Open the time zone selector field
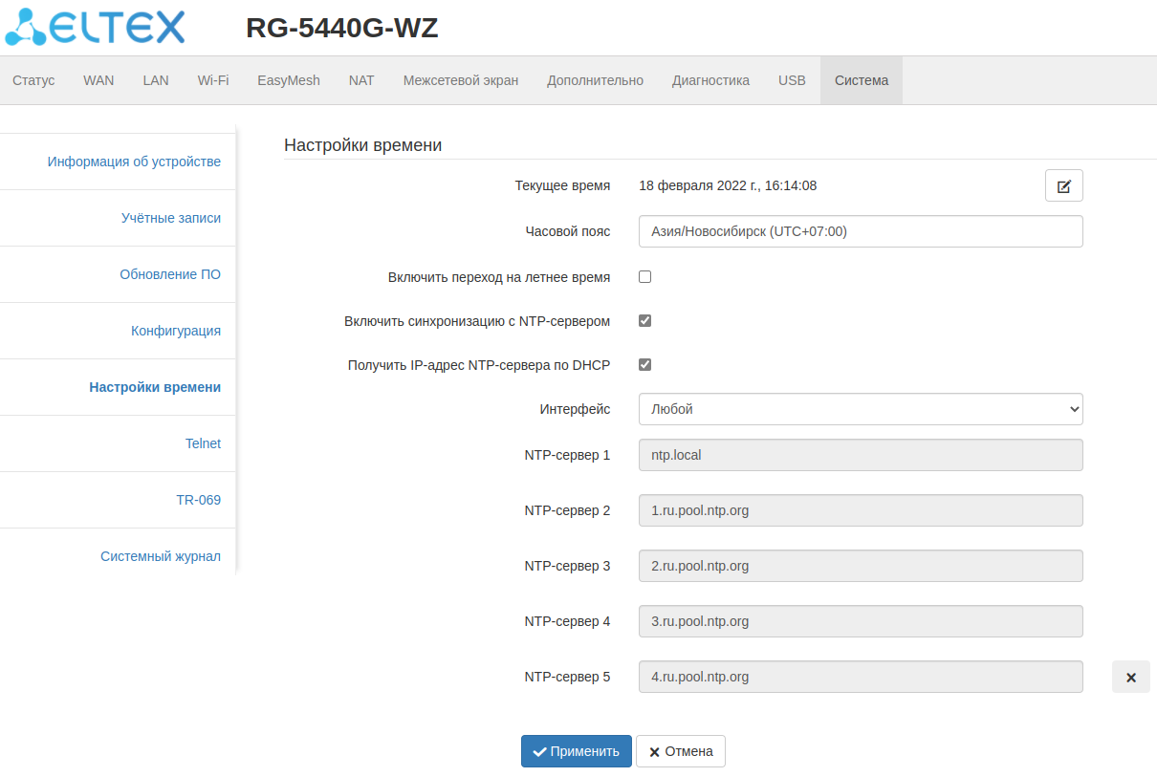The height and width of the screenshot is (777, 1157). click(860, 231)
